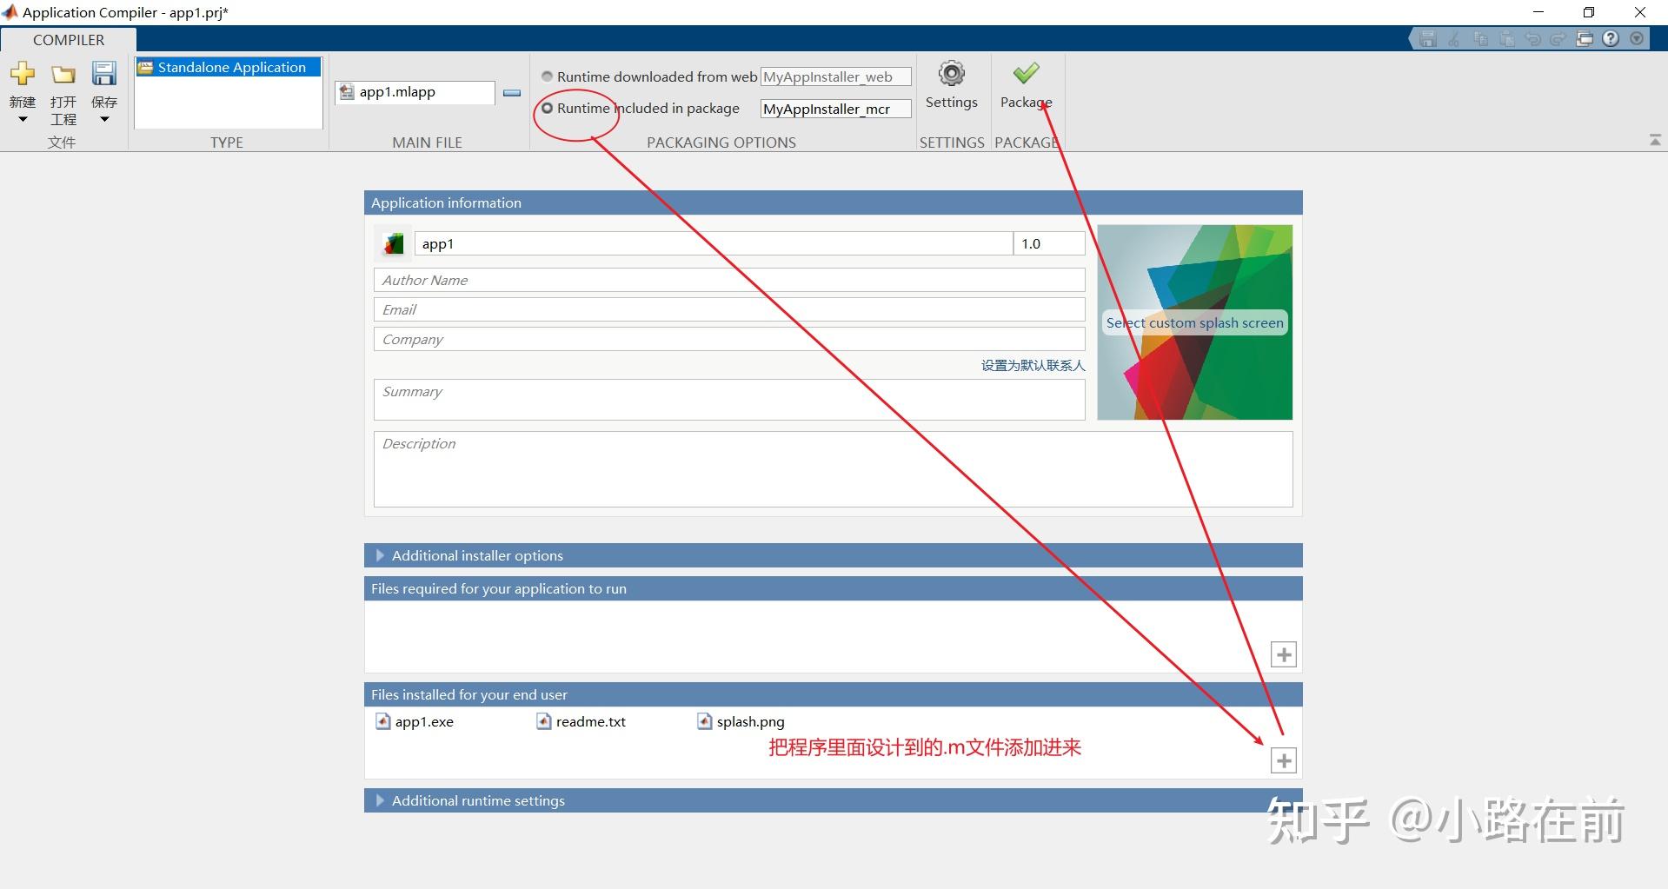Click the Company field
Image resolution: width=1668 pixels, height=889 pixels.
click(729, 339)
